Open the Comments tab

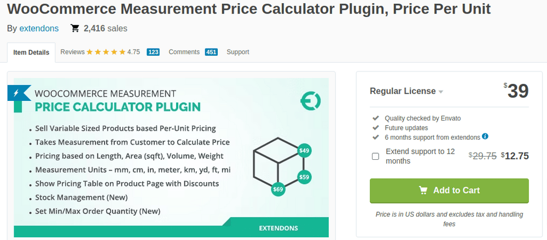click(x=184, y=52)
